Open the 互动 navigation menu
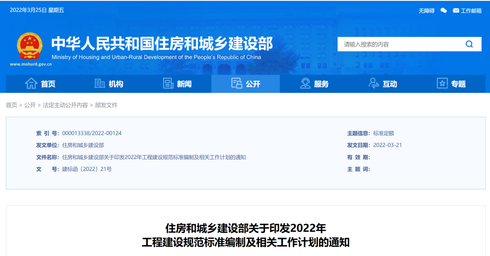This screenshot has height=256, width=490. pyautogui.click(x=382, y=84)
